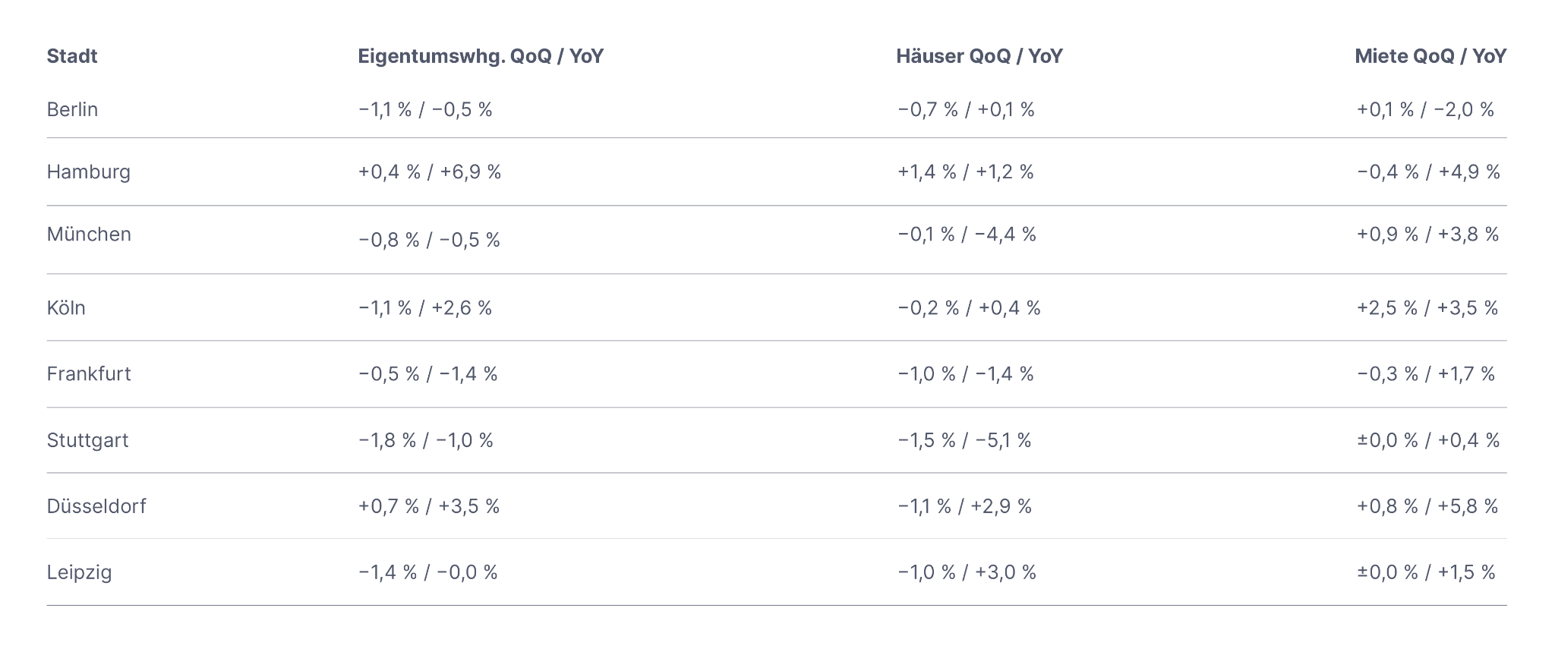
Task: Select the Düsseldorf city name
Action: [96, 506]
